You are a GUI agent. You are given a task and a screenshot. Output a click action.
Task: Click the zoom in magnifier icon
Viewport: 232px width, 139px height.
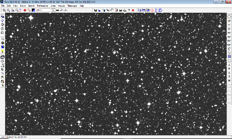click(x=4, y=10)
